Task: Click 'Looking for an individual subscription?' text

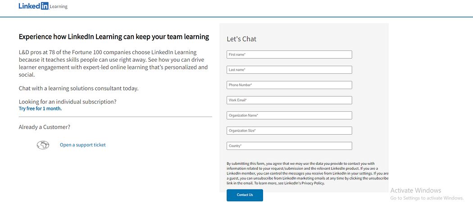Action: tap(68, 102)
